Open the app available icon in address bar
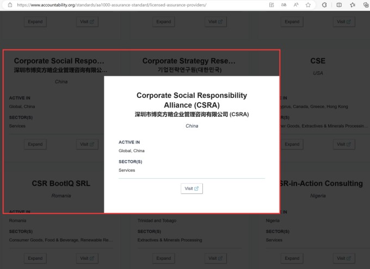 click(x=272, y=5)
